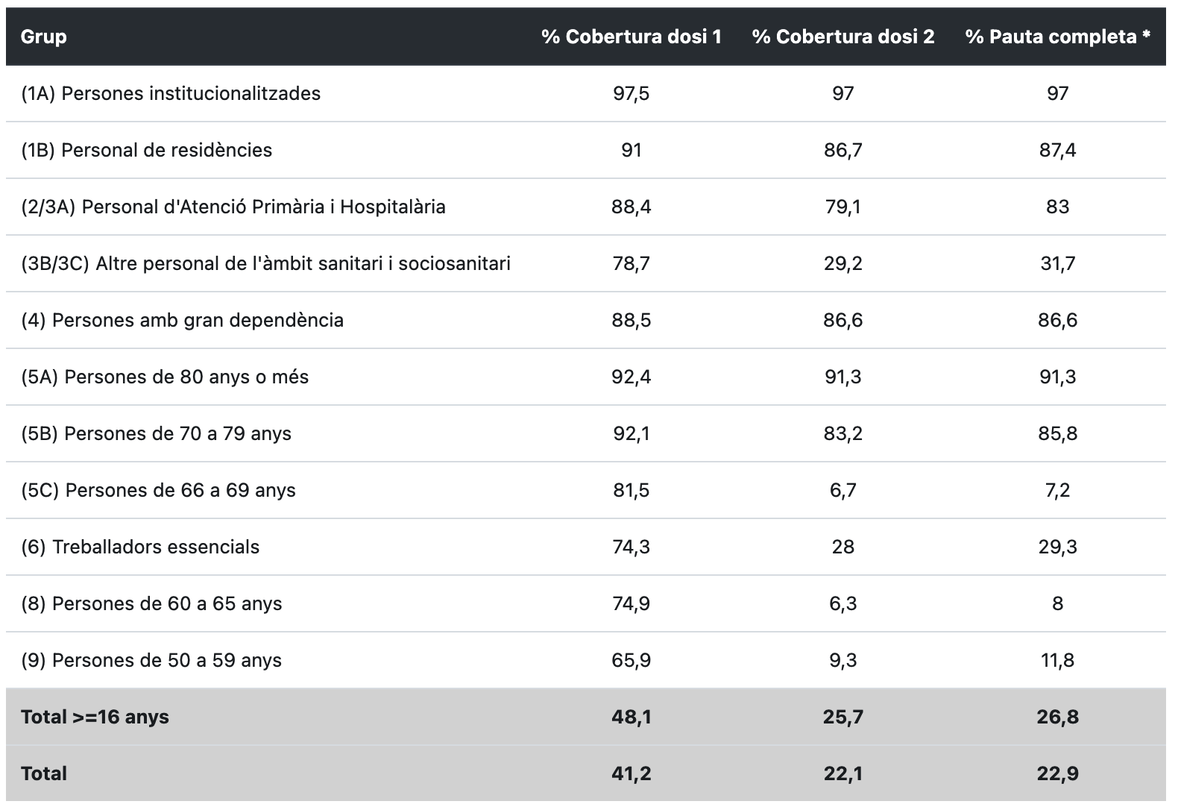Click the Grup column header
The width and height of the screenshot is (1178, 810).
click(44, 37)
